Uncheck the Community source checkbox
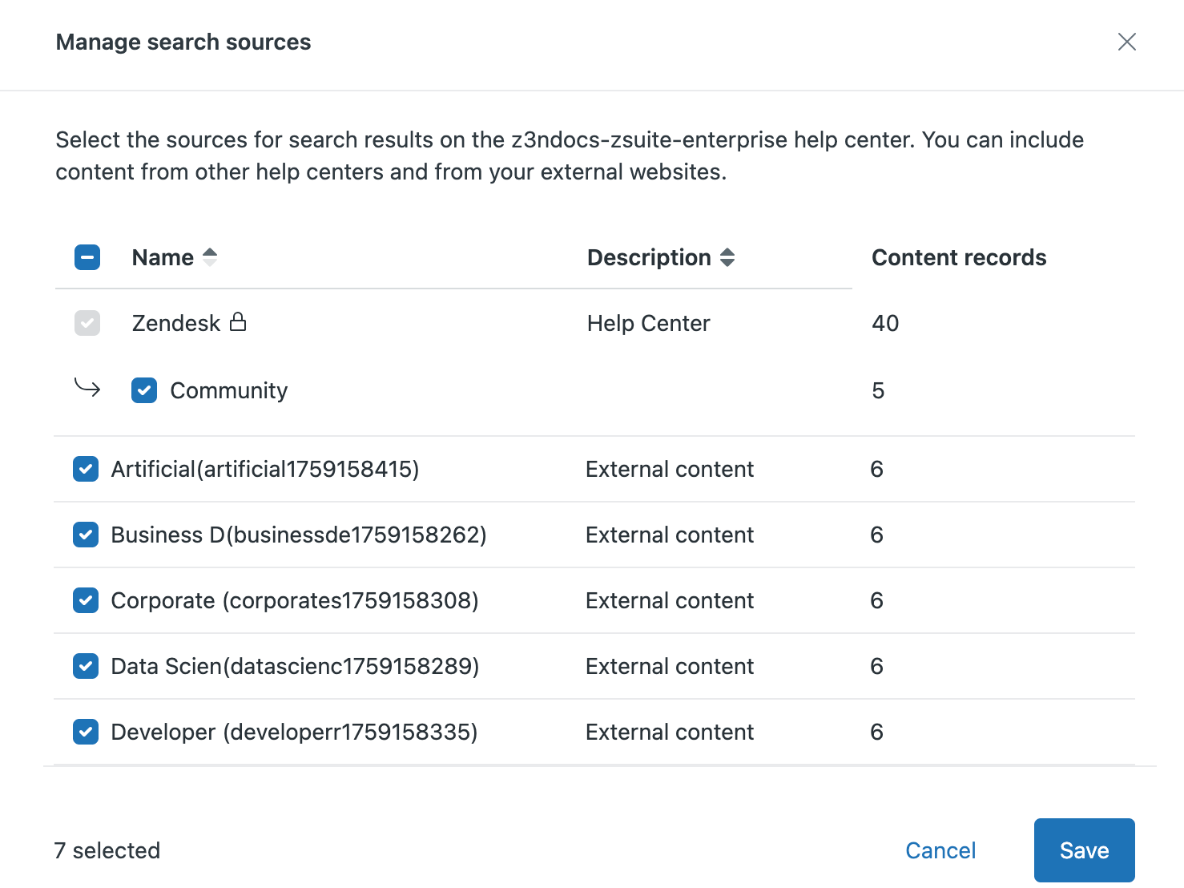The image size is (1184, 888). tap(144, 390)
